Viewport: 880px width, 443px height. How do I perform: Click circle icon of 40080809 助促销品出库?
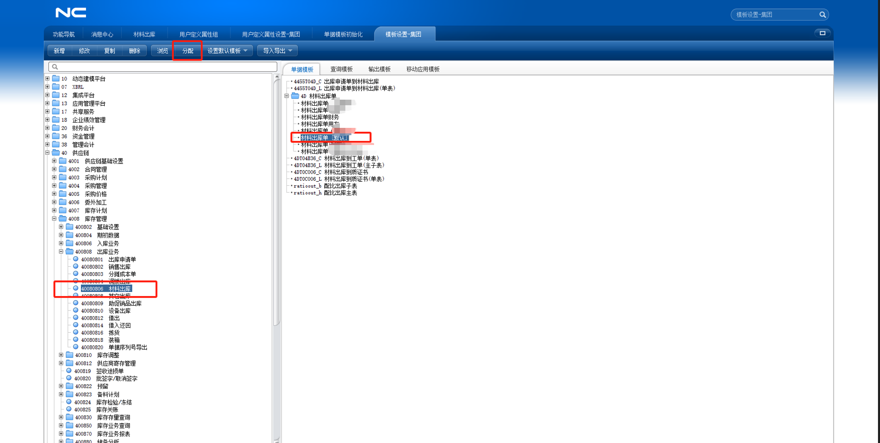pos(76,303)
